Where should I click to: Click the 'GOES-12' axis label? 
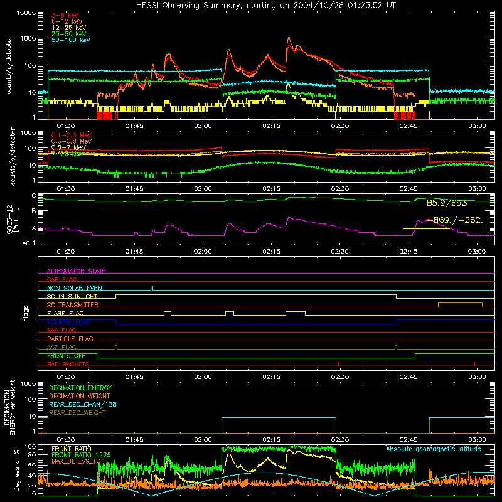9,220
